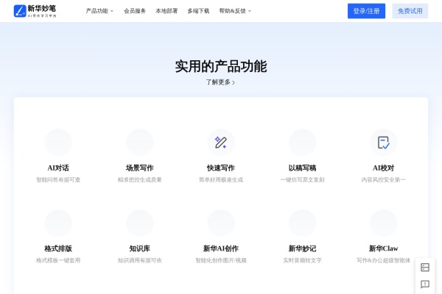Open the 新华妙记 feature title

tap(302, 248)
